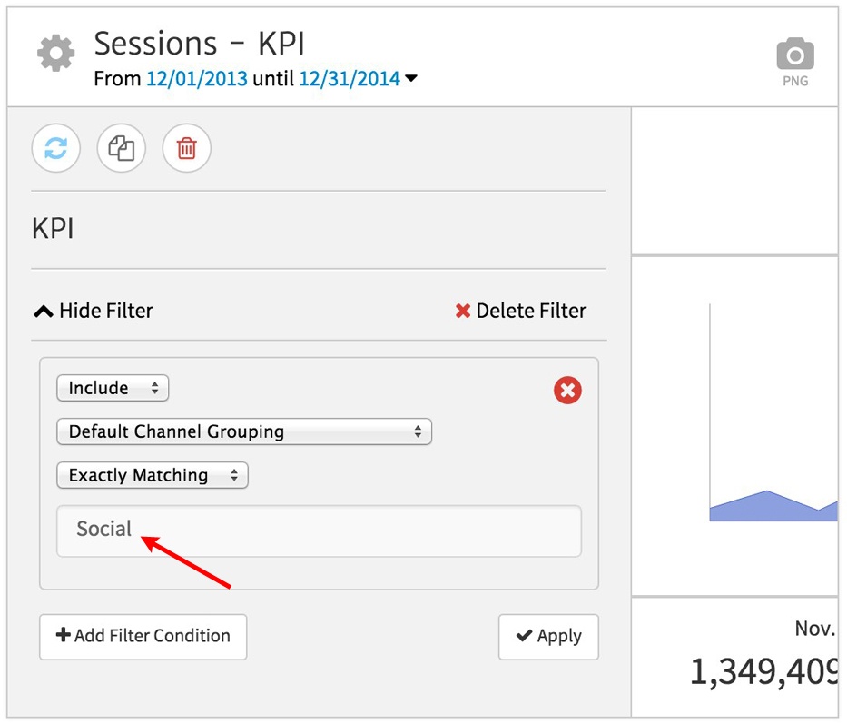Open the date range dropdown arrow

point(411,79)
